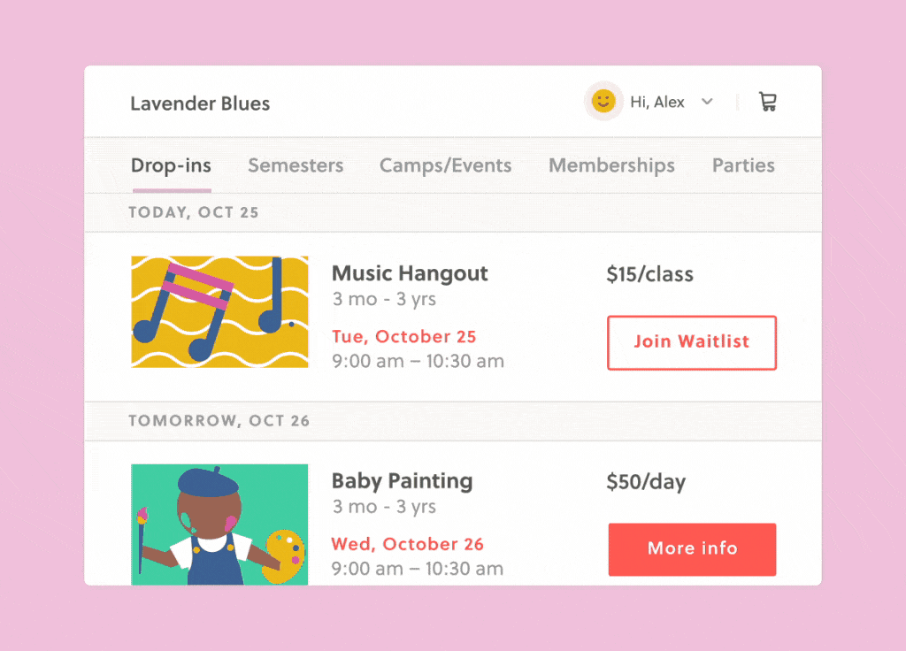The image size is (906, 651).
Task: Select the Drop-ins tab
Action: (171, 165)
